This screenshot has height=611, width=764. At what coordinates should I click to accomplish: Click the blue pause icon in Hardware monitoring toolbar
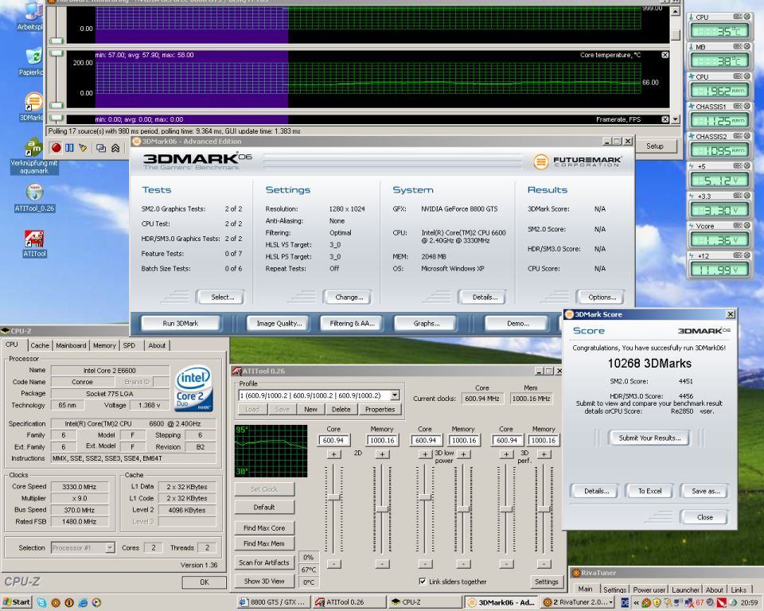70,148
